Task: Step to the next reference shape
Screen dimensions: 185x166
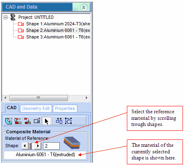Action: [x=38, y=146]
